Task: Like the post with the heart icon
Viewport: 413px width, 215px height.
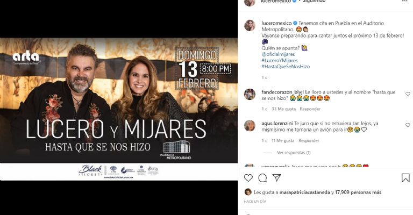Action: (x=248, y=178)
